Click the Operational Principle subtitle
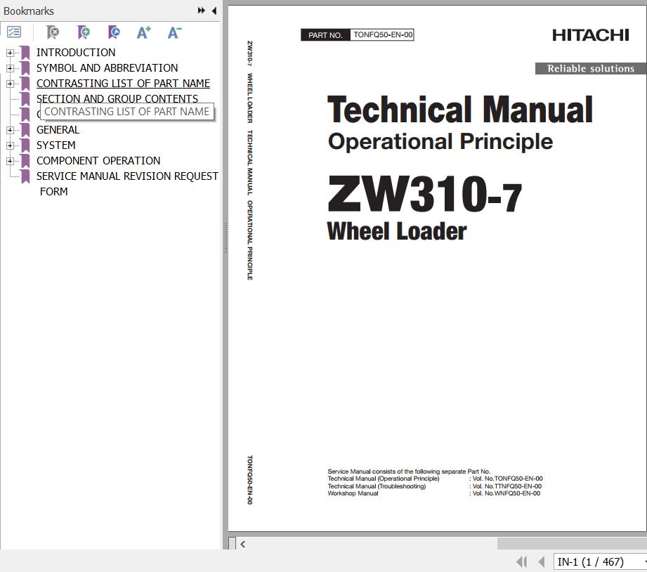The image size is (647, 572). click(x=440, y=141)
